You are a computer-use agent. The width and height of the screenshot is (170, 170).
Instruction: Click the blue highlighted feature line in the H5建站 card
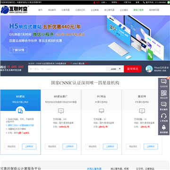click(20, 126)
